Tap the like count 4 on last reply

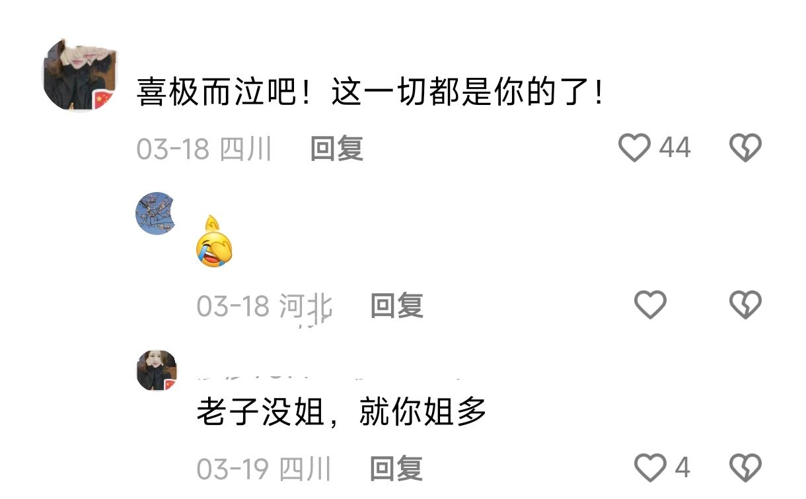682,468
